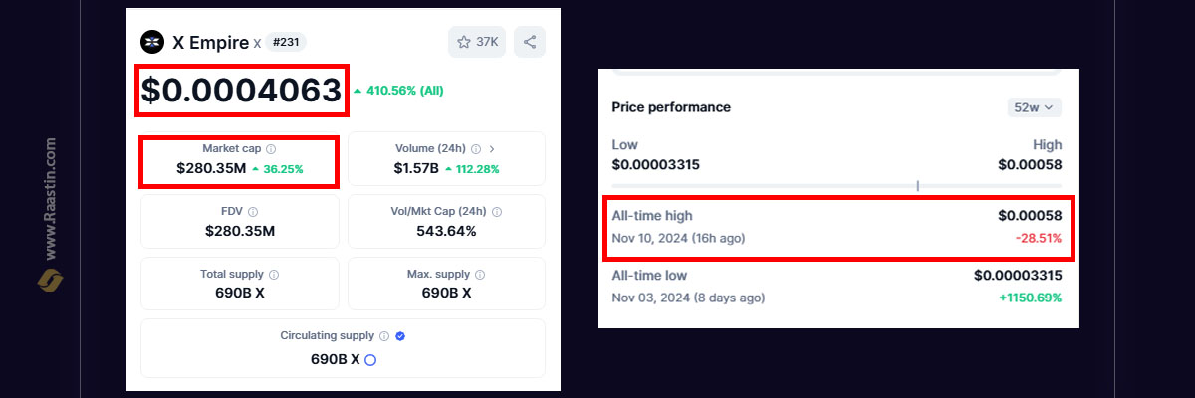Click the Price performance heading

pyautogui.click(x=671, y=107)
